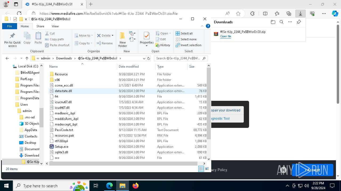Click the Edge Copilot icon

335,14
